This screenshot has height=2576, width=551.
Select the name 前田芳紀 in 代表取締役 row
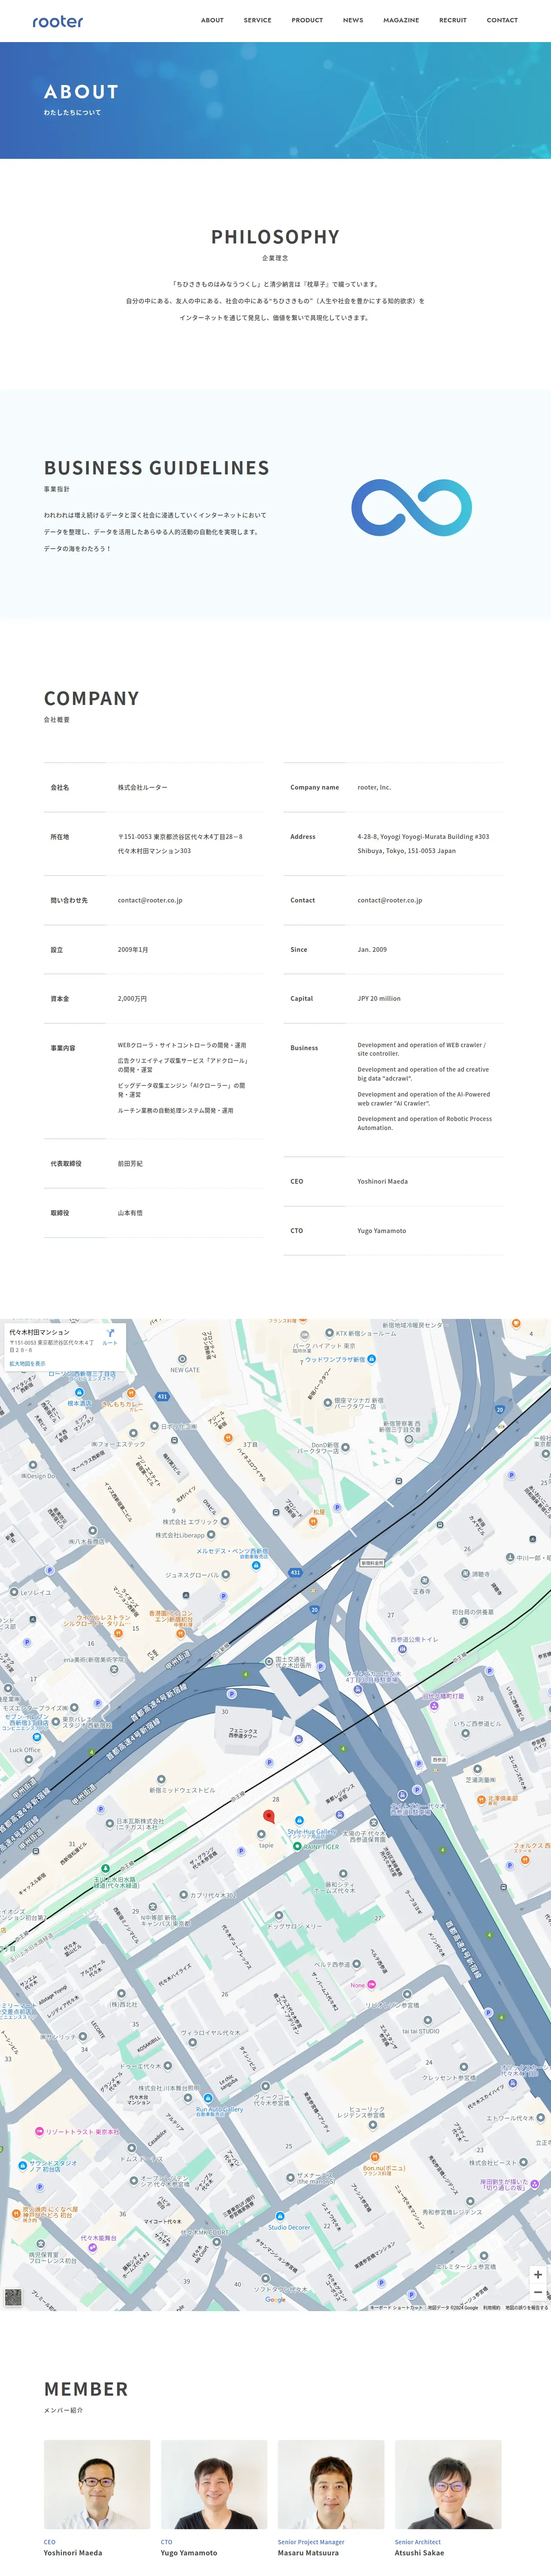[x=130, y=1163]
